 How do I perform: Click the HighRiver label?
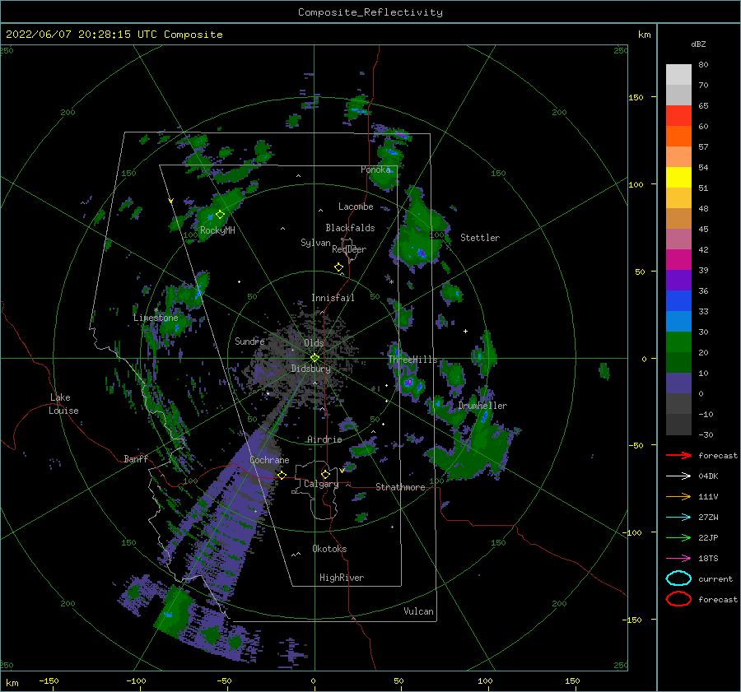(x=341, y=578)
